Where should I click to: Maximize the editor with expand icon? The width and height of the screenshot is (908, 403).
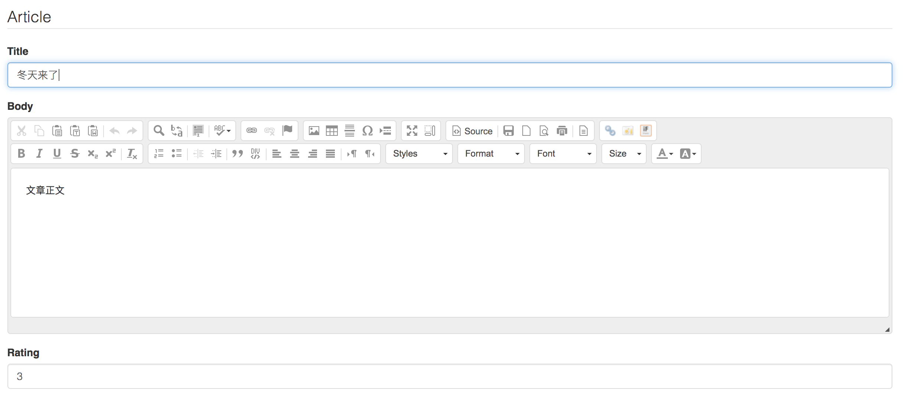(412, 131)
